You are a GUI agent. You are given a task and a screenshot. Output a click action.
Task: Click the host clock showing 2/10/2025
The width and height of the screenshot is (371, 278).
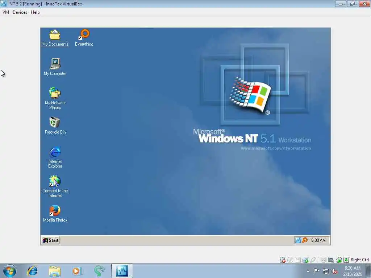click(353, 271)
